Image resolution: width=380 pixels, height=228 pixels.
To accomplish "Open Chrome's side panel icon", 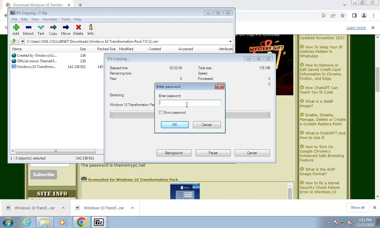I will click(354, 16).
